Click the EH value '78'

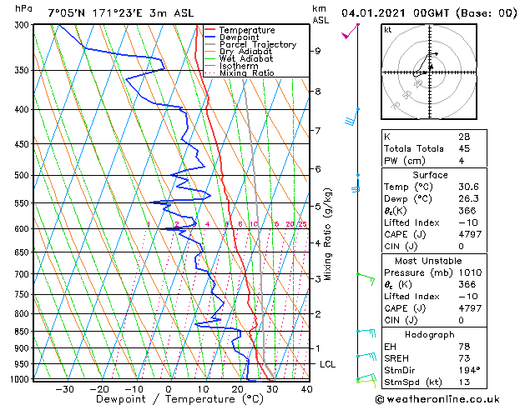pyautogui.click(x=464, y=347)
